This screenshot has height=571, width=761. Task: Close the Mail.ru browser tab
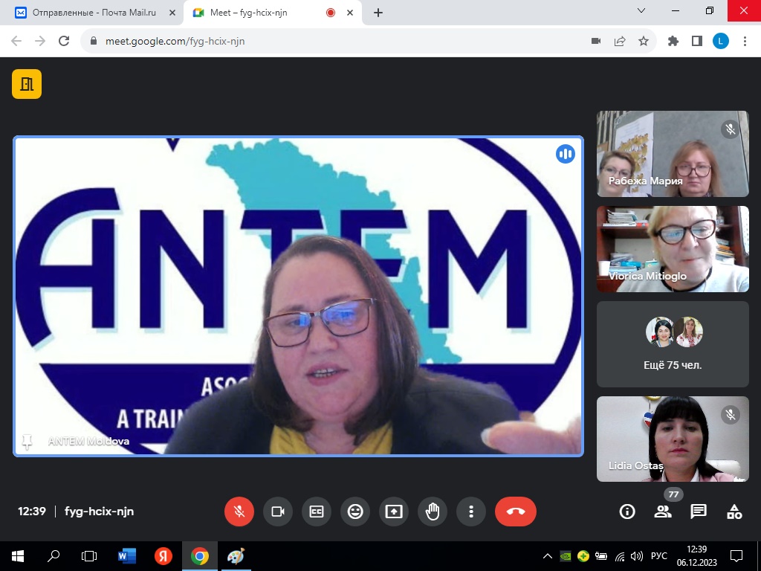pyautogui.click(x=172, y=13)
